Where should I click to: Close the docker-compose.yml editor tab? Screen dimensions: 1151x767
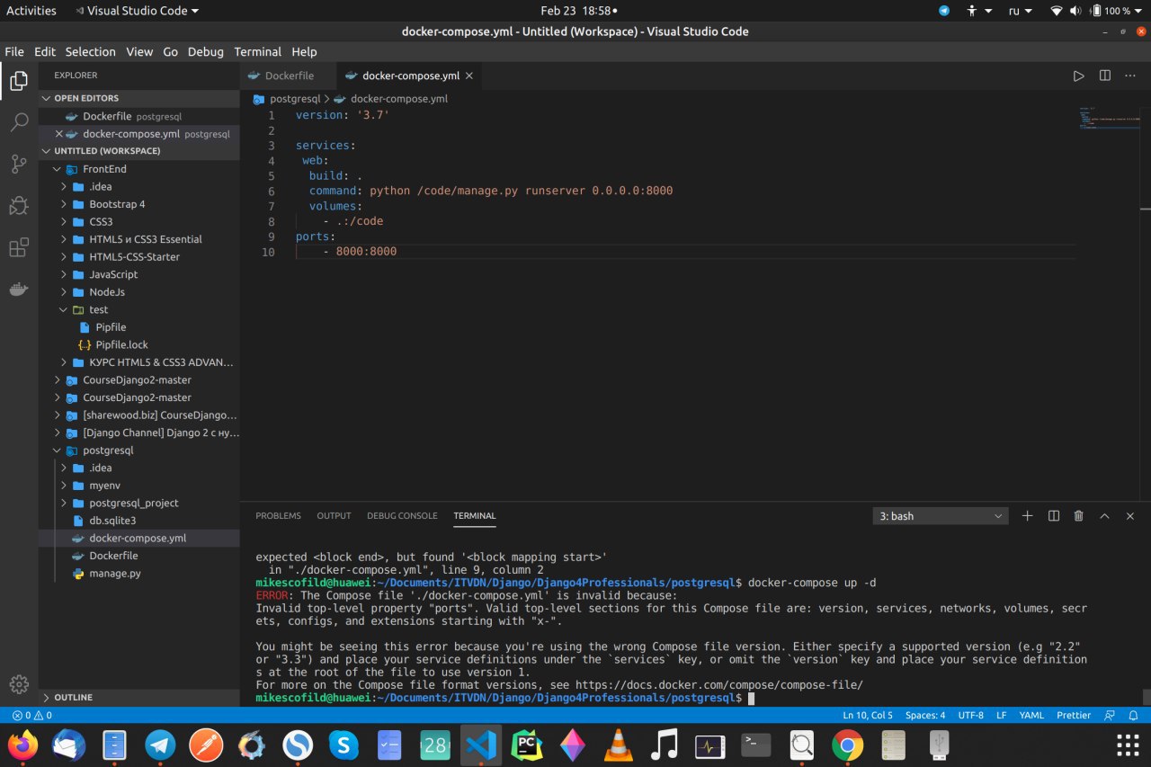(x=469, y=76)
